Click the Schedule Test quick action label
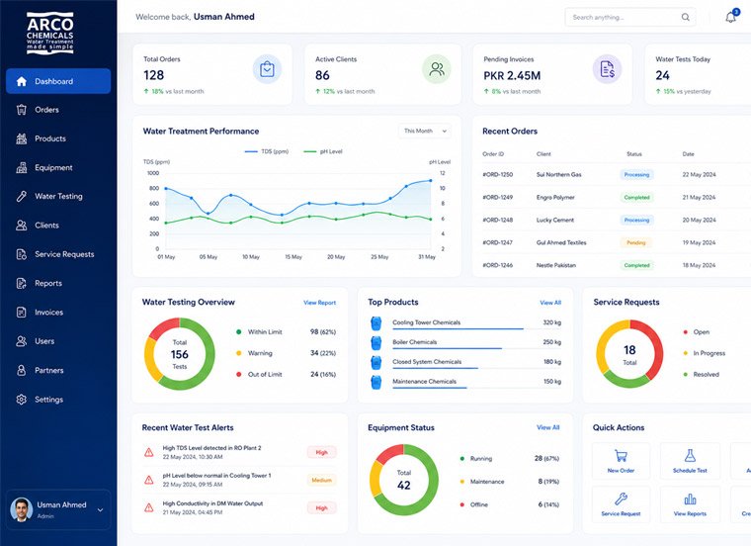Viewport: 751px width, 546px height. [x=690, y=470]
